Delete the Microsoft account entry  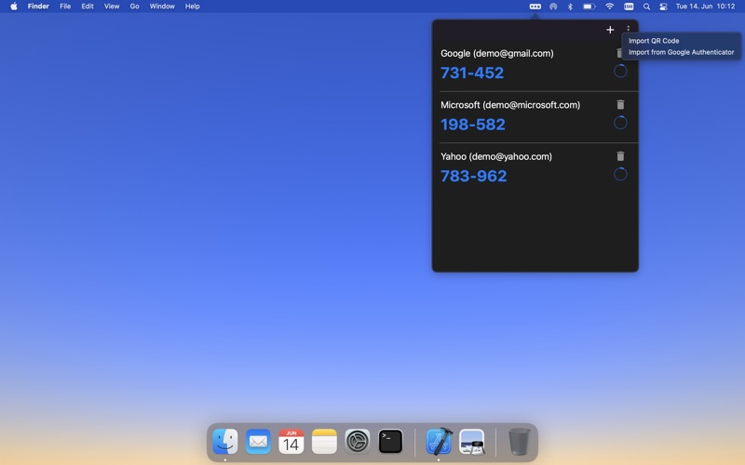coord(620,105)
